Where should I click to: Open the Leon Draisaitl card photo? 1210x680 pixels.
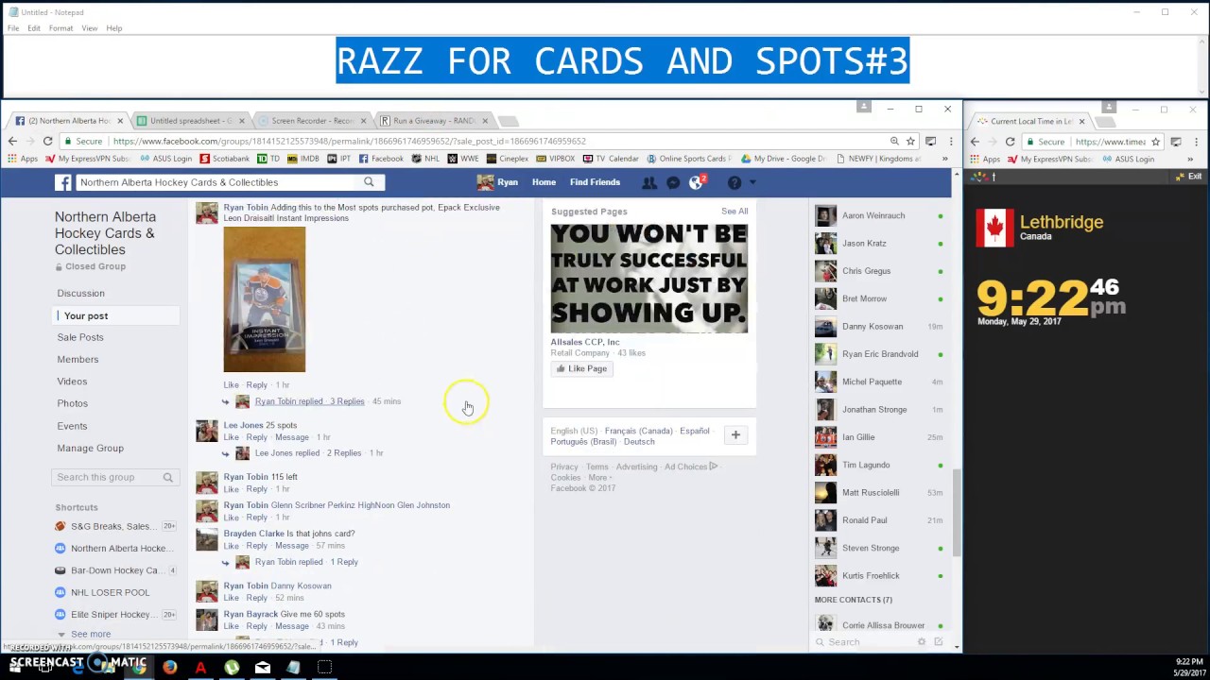click(265, 299)
